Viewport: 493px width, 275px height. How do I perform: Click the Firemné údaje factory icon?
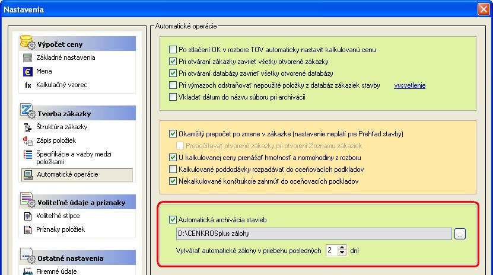28,271
